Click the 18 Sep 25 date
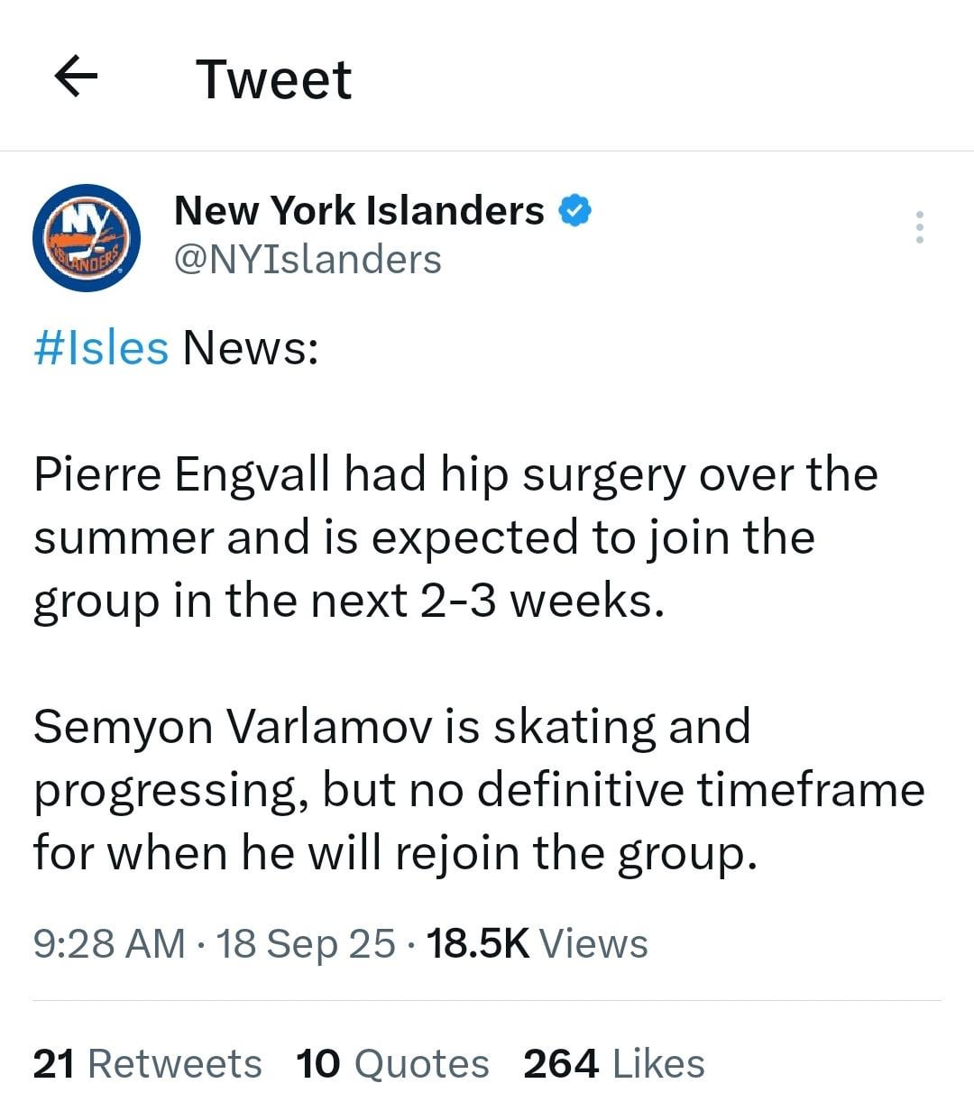The image size is (974, 1111). click(306, 944)
